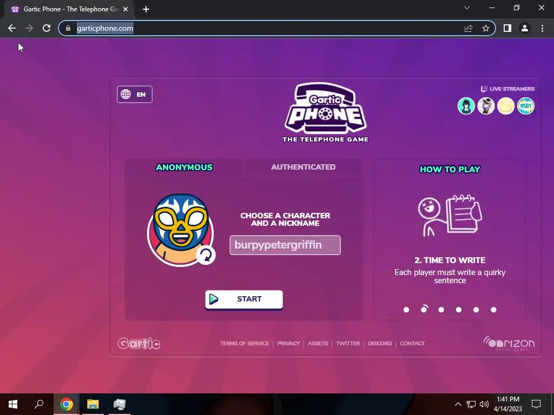Screen dimensions: 554x415
Task: Open the EN language selector
Action: [135, 94]
